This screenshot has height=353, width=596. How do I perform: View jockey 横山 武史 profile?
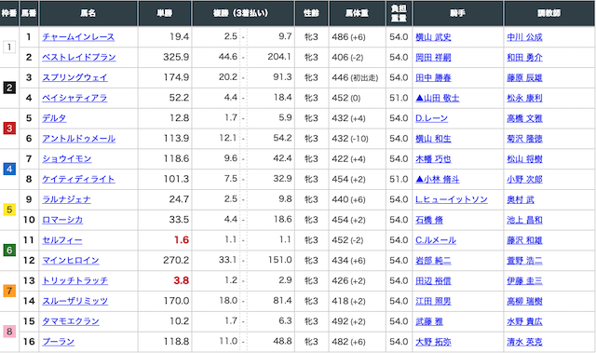coord(433,37)
